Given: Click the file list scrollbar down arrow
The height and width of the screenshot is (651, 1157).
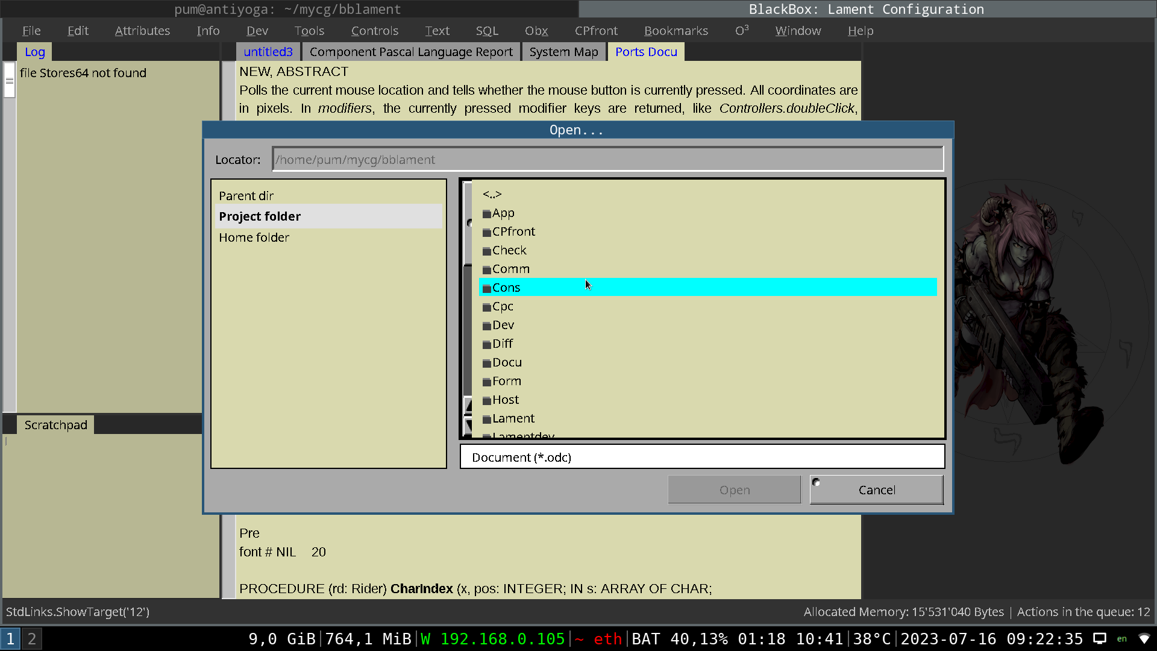Looking at the screenshot, I should [x=468, y=426].
